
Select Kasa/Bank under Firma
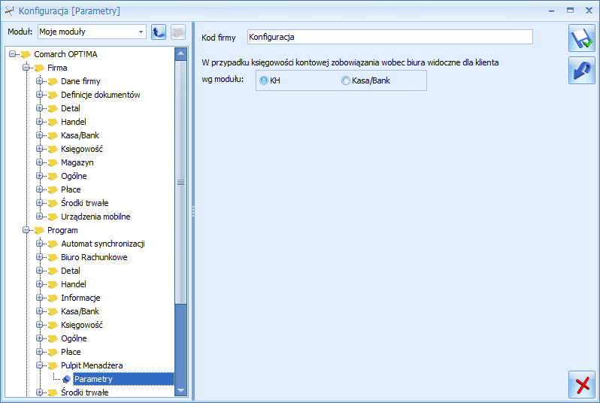(x=80, y=135)
